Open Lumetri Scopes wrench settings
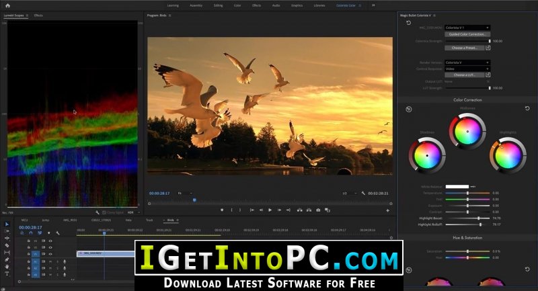The height and width of the screenshot is (291, 538). [x=98, y=212]
